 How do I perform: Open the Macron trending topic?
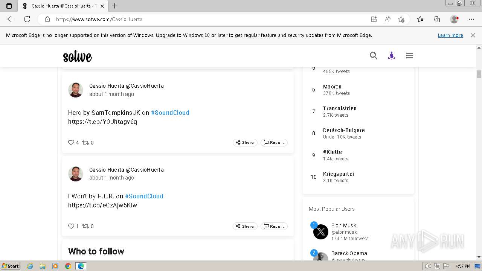[x=332, y=87]
